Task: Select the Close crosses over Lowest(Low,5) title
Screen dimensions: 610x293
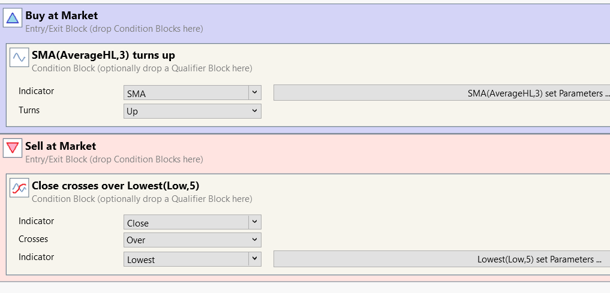Action: (x=115, y=186)
